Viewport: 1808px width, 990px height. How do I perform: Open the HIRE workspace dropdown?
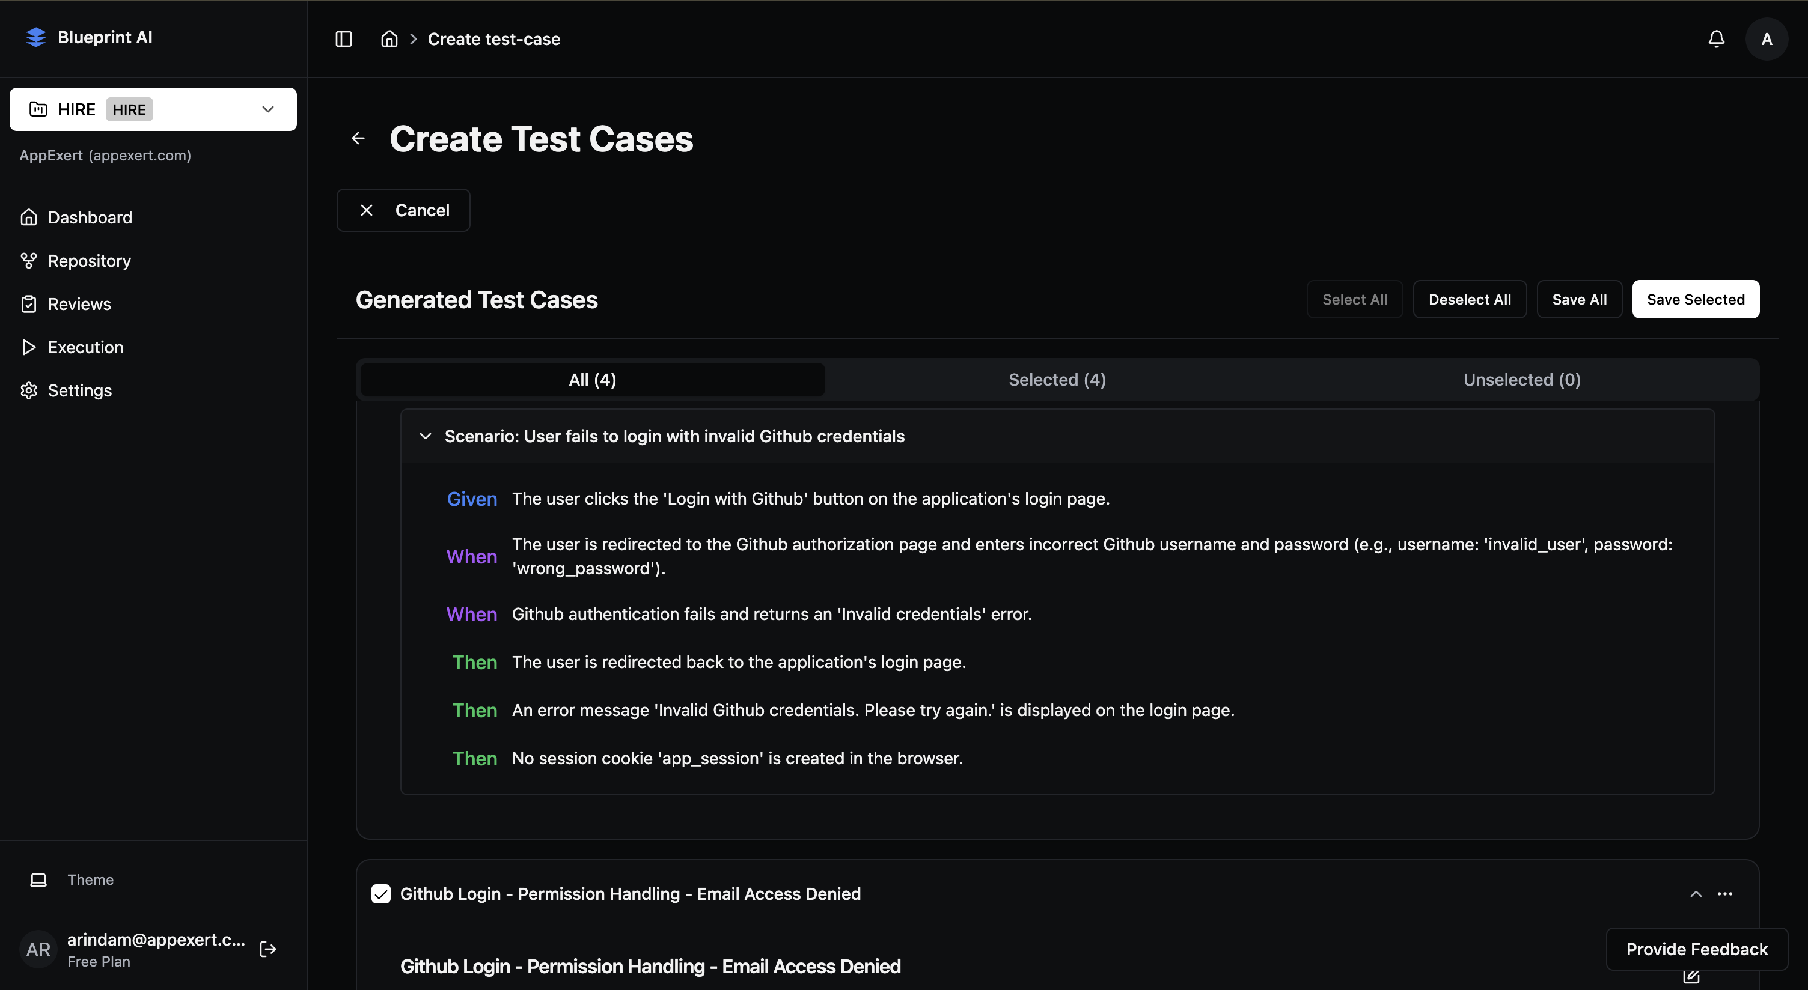[x=267, y=109]
